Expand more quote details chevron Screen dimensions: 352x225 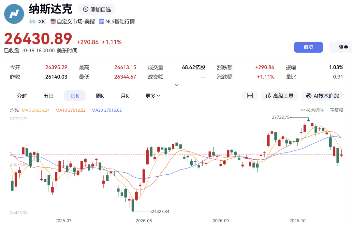pos(177,85)
